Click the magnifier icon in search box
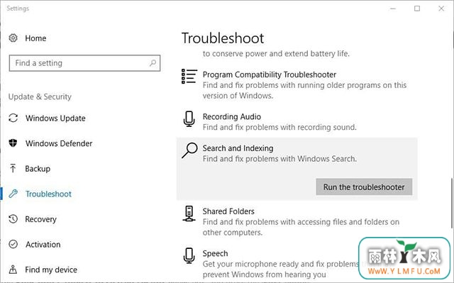Viewport: 454px width, 283px height. (153, 63)
